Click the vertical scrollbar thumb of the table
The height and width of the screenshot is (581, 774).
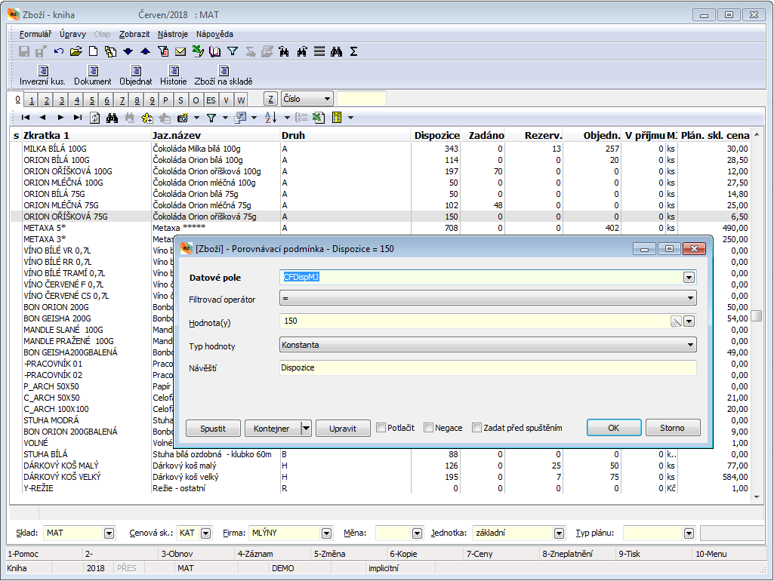pos(756,315)
